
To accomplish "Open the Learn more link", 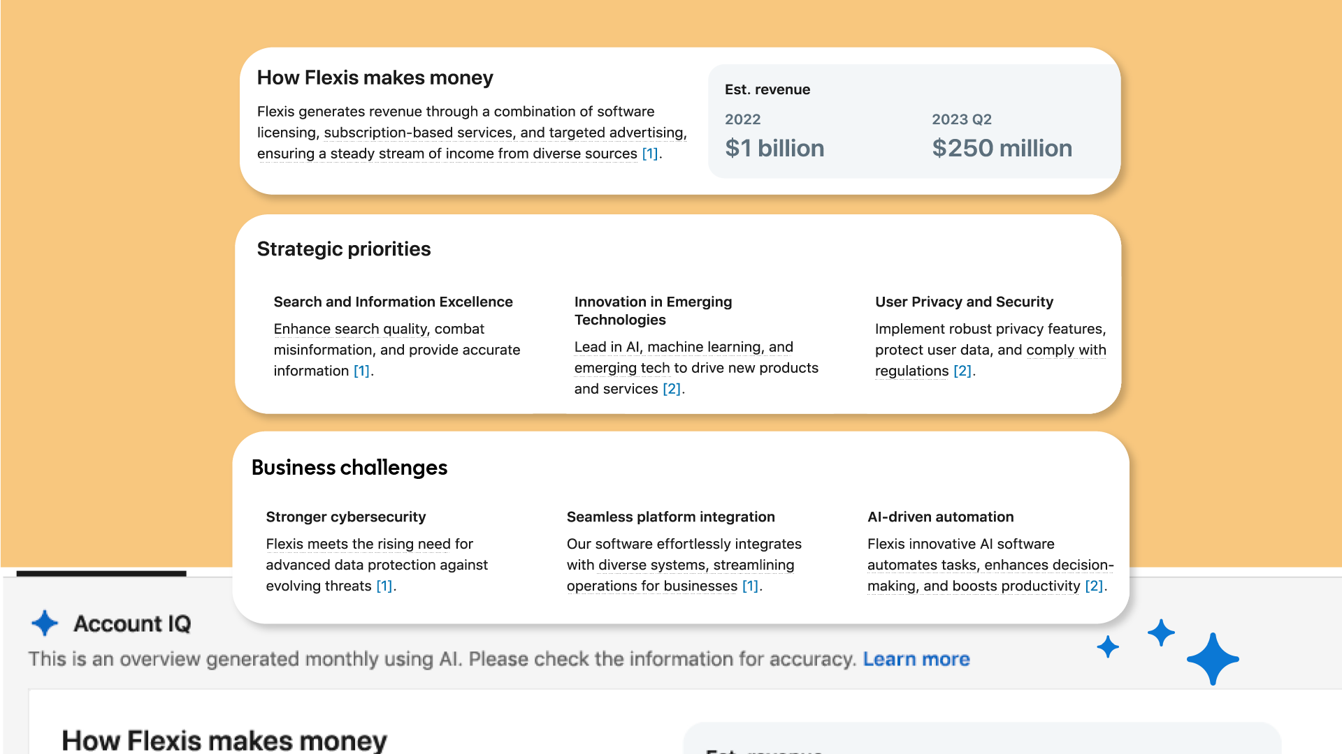I will click(916, 659).
